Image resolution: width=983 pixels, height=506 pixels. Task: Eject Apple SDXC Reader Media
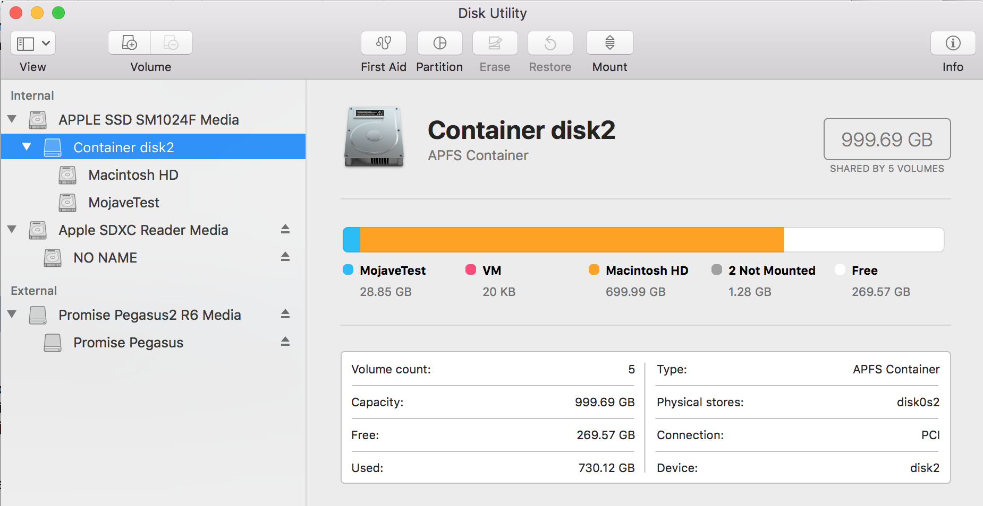click(285, 229)
